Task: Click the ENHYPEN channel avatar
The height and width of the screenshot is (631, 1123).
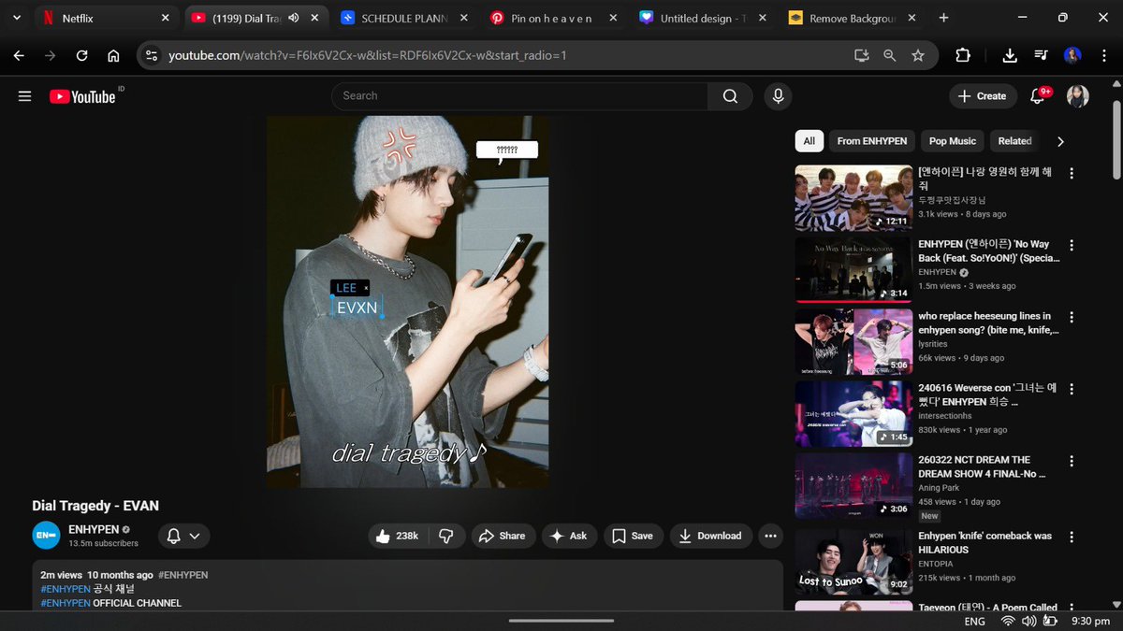Action: pos(46,536)
